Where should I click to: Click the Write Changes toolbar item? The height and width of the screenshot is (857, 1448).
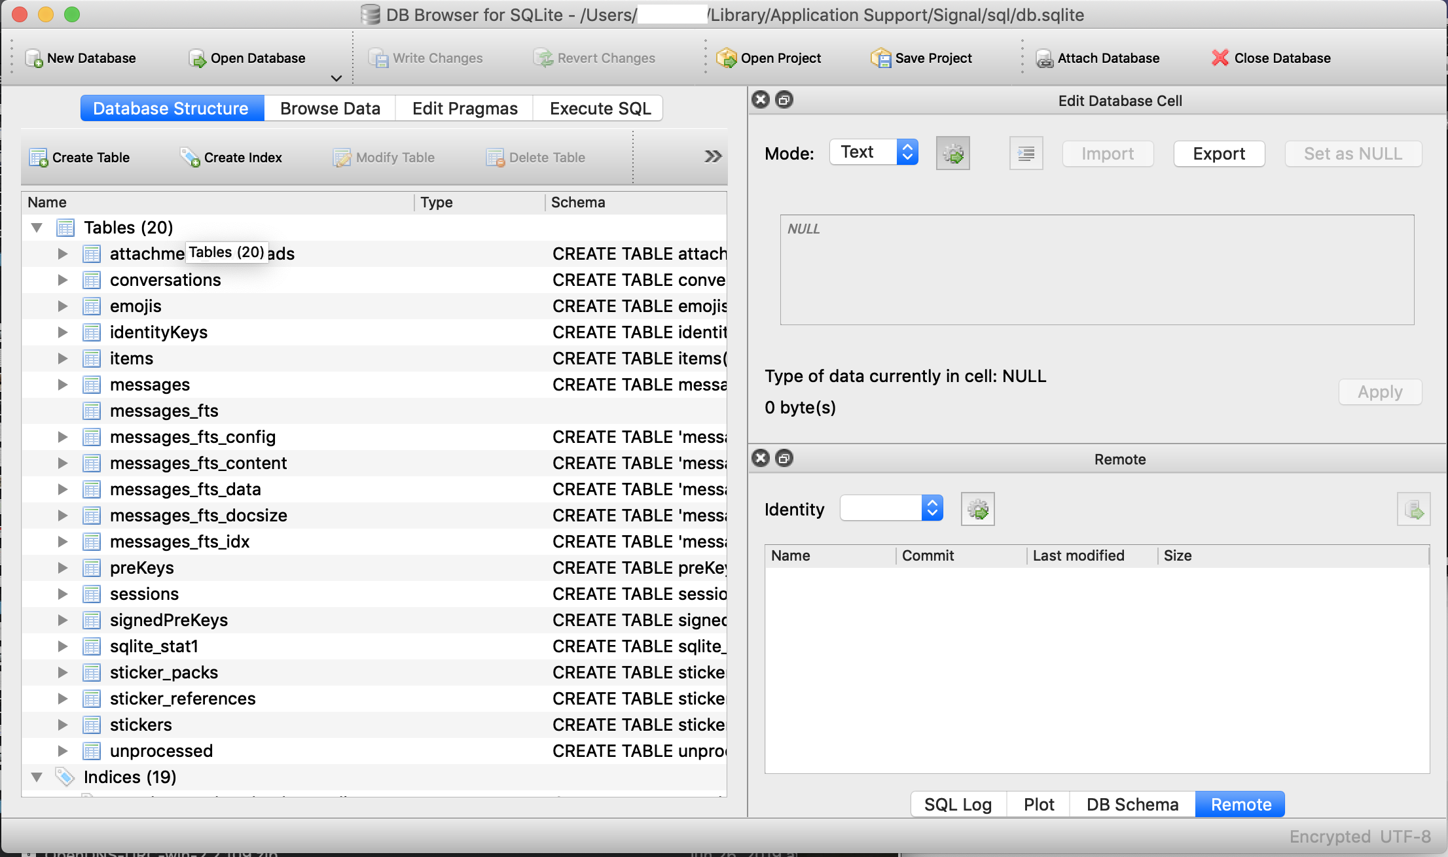pyautogui.click(x=425, y=58)
